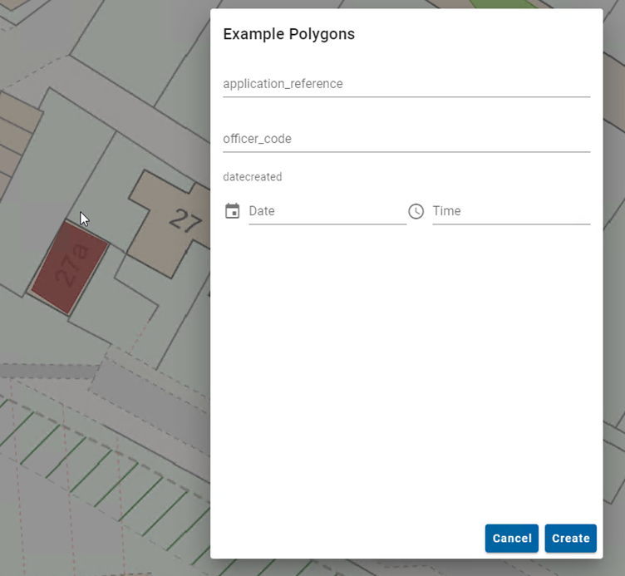This screenshot has height=576, width=625.
Task: Click the Example Polygons dialog title
Action: [288, 34]
